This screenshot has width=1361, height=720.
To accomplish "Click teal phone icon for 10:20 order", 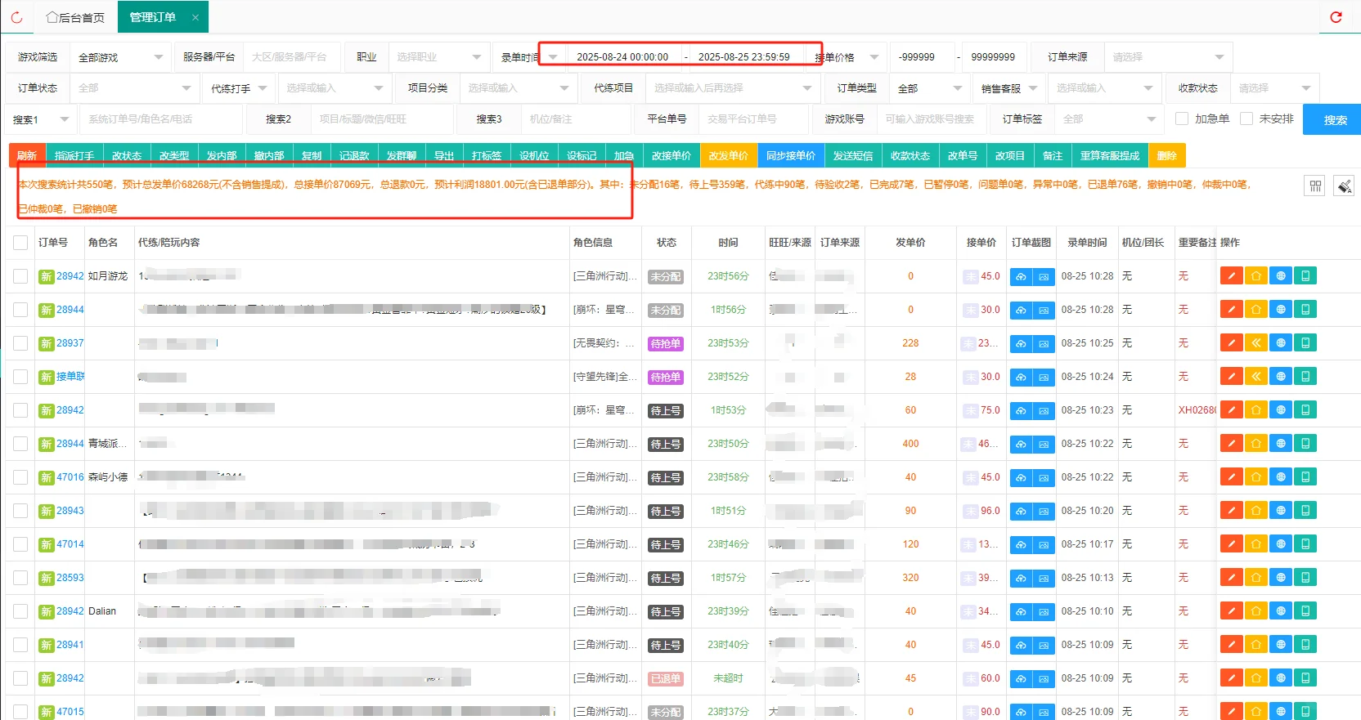I will [1305, 511].
